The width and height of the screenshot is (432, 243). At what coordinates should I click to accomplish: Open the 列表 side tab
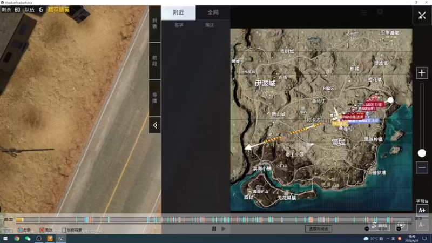click(x=155, y=24)
